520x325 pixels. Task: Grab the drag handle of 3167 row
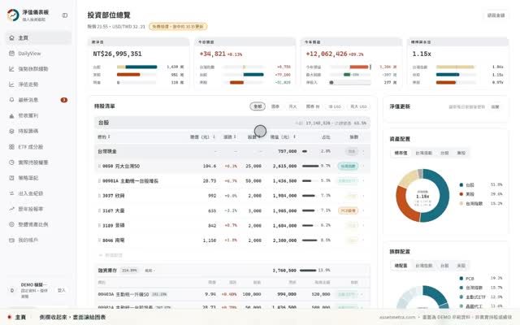[x=99, y=210]
